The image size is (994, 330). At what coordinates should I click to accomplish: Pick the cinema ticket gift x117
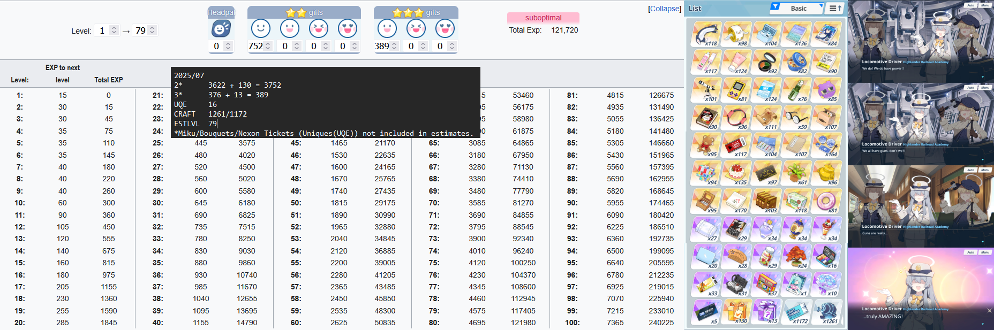tap(736, 145)
